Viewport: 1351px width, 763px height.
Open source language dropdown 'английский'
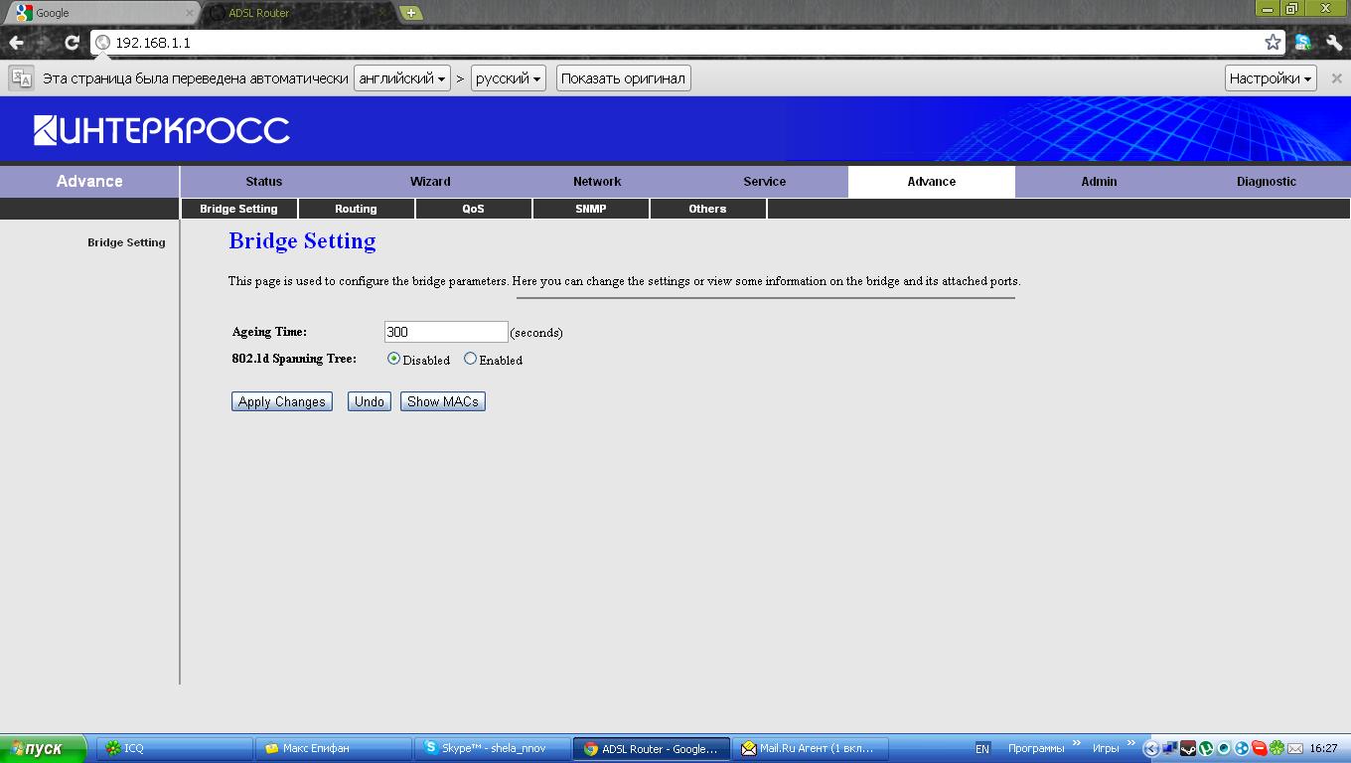coord(402,78)
